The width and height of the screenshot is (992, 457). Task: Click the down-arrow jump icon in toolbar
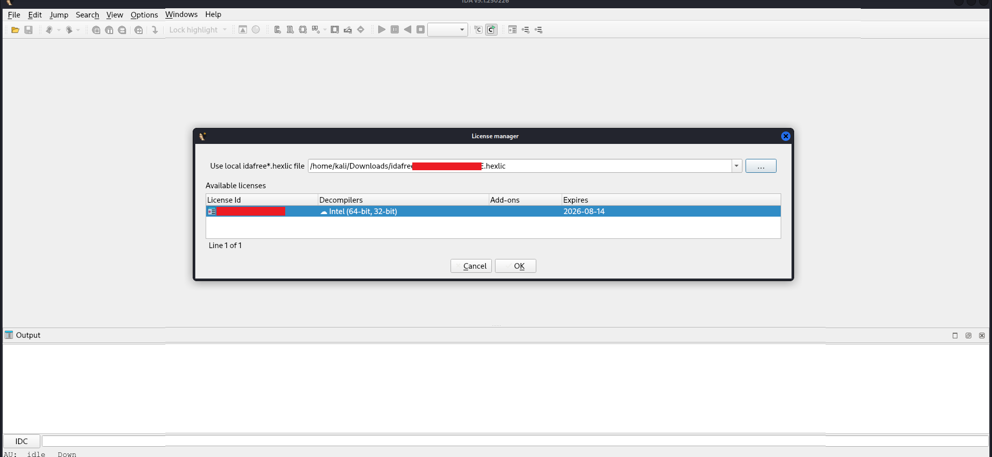154,30
